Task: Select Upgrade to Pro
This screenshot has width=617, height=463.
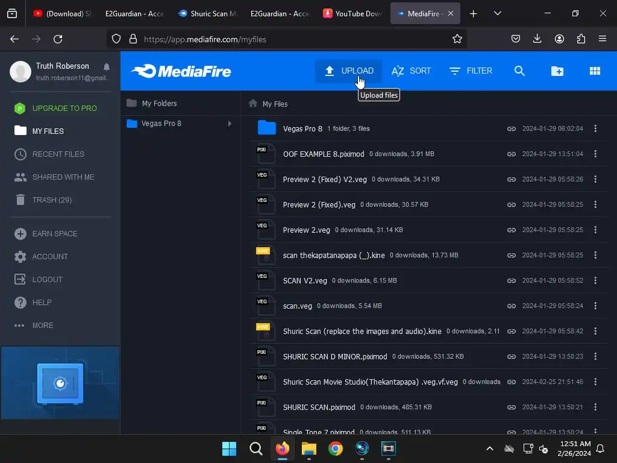Action: [55, 109]
